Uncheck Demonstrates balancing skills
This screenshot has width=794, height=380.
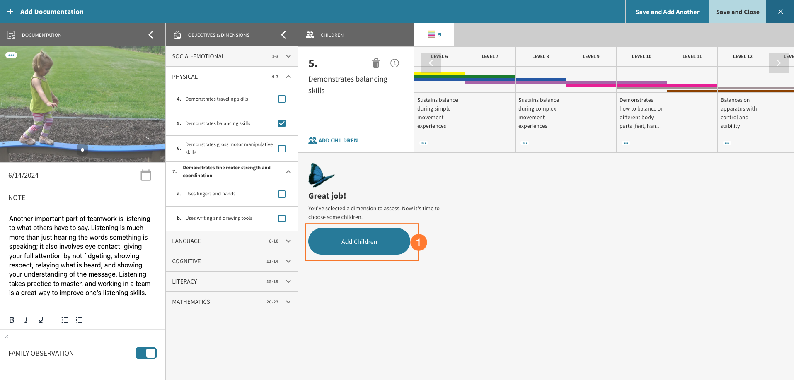click(282, 123)
